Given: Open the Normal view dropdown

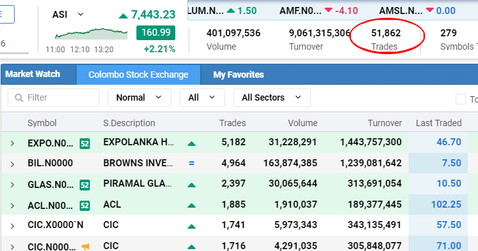Looking at the screenshot, I should click(x=140, y=97).
